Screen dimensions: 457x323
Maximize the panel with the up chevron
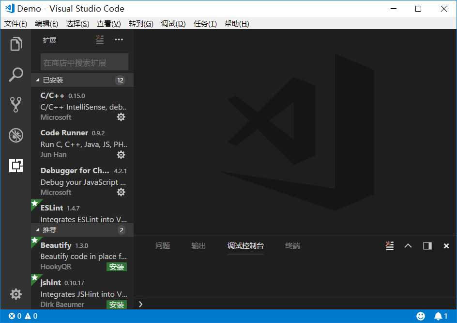point(408,246)
